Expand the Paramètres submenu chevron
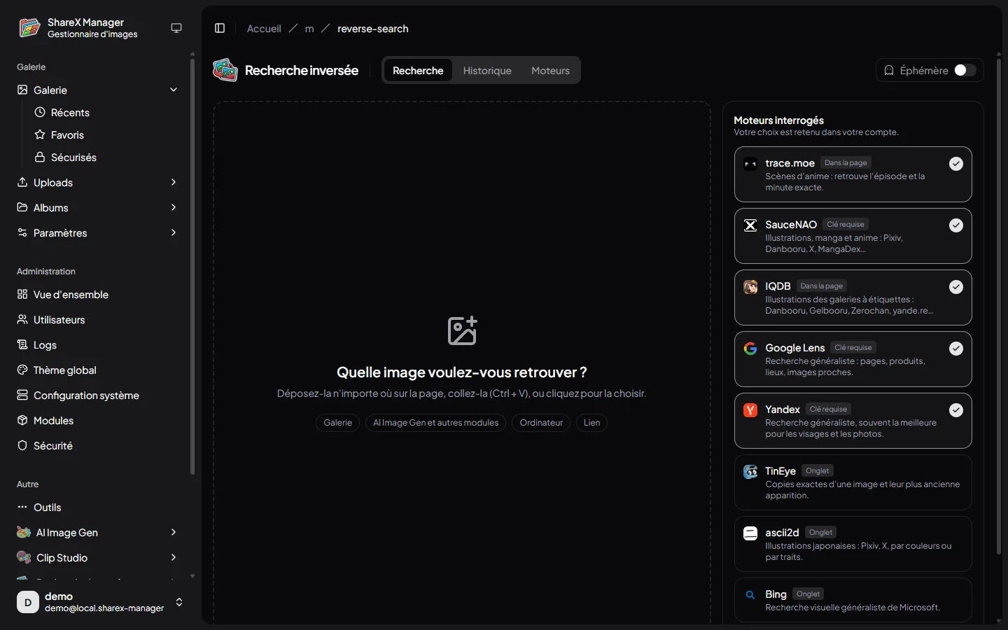Viewport: 1008px width, 630px height. [174, 232]
